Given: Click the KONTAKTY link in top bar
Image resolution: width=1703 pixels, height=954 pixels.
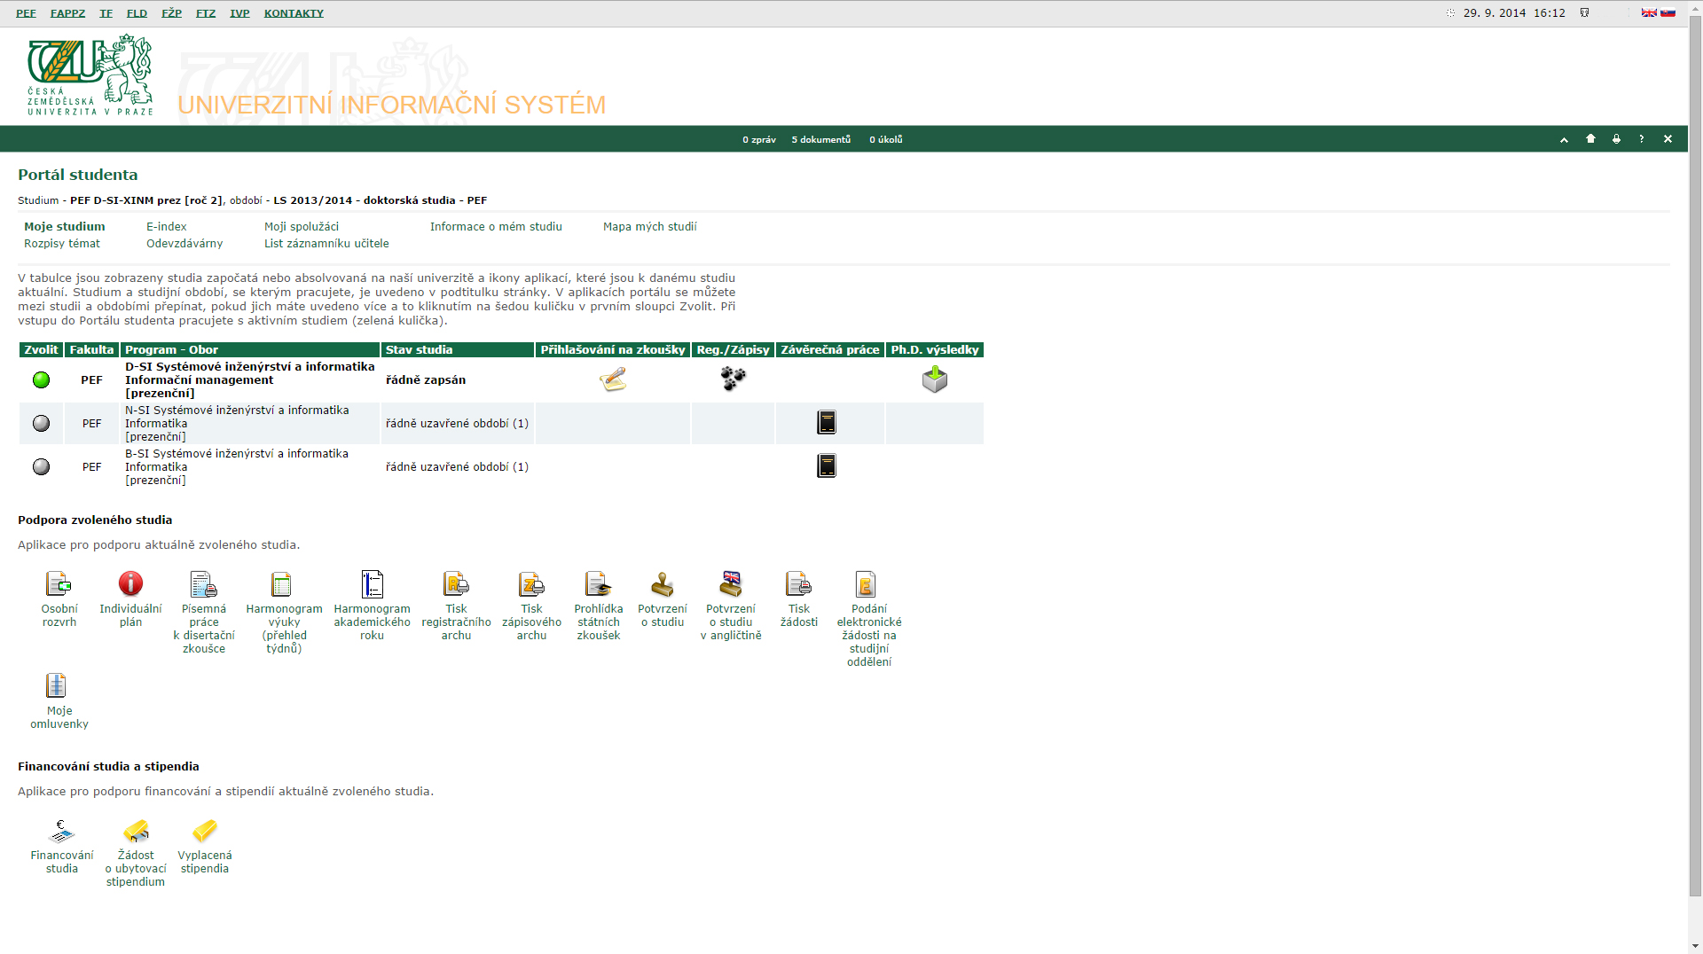Looking at the screenshot, I should [x=294, y=13].
